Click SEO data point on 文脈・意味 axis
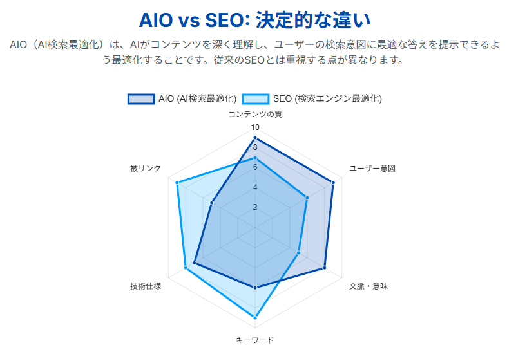The image size is (507, 352). pyautogui.click(x=299, y=253)
